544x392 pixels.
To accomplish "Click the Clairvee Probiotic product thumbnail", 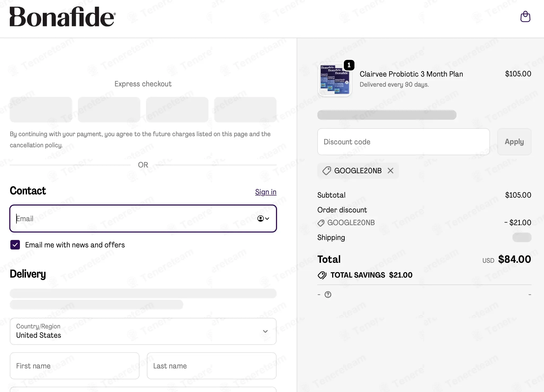I will (335, 79).
